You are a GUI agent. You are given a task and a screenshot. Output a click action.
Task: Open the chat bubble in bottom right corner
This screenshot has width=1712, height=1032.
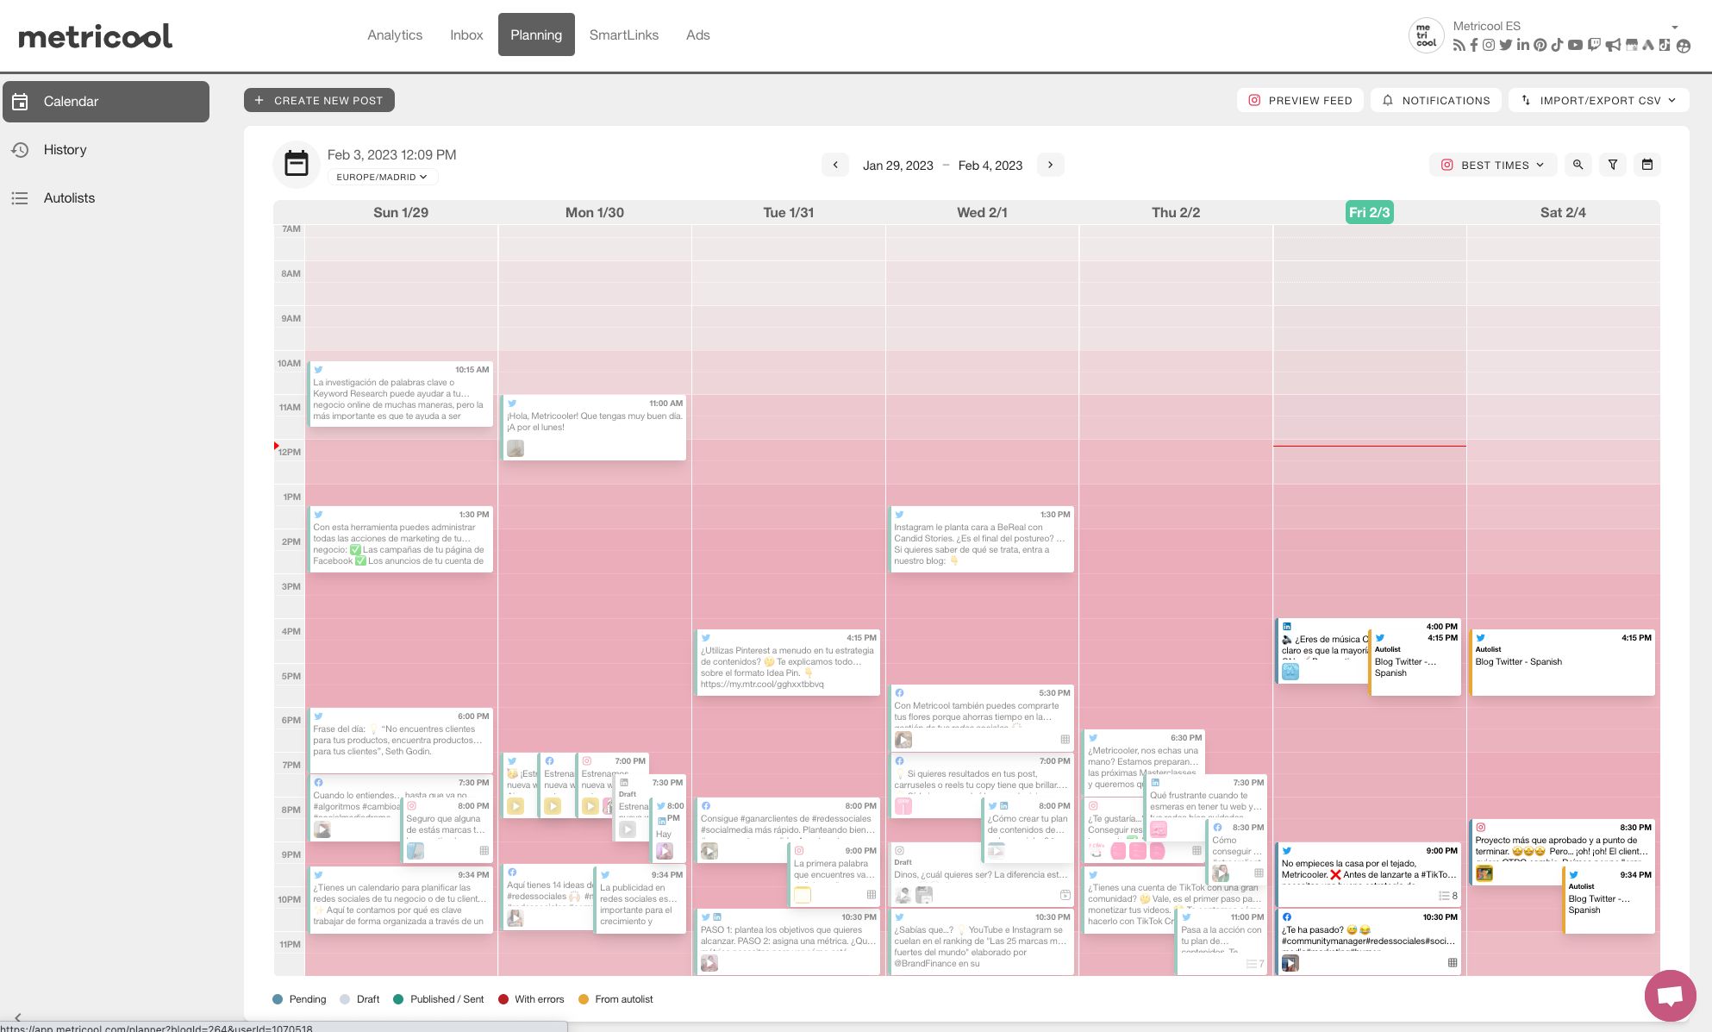pos(1670,995)
